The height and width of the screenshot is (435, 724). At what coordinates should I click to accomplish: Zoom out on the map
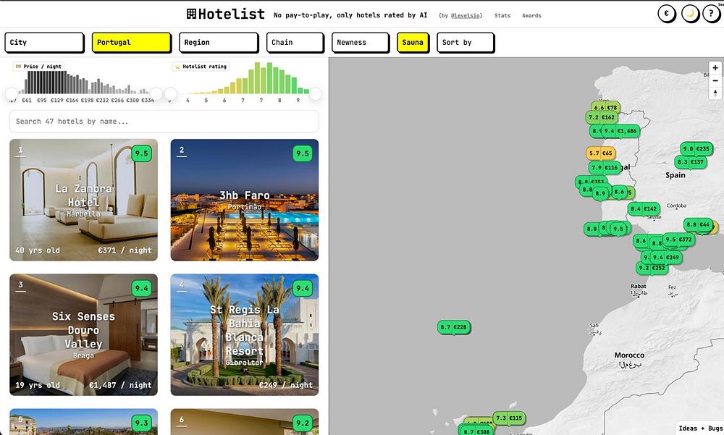tap(715, 80)
